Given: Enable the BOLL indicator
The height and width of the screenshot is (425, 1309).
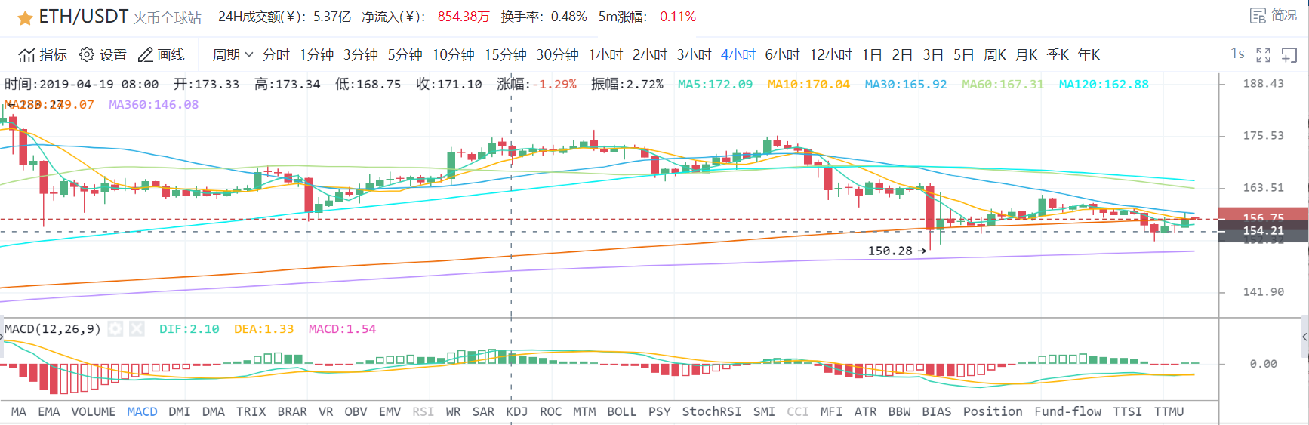Looking at the screenshot, I should coord(622,411).
